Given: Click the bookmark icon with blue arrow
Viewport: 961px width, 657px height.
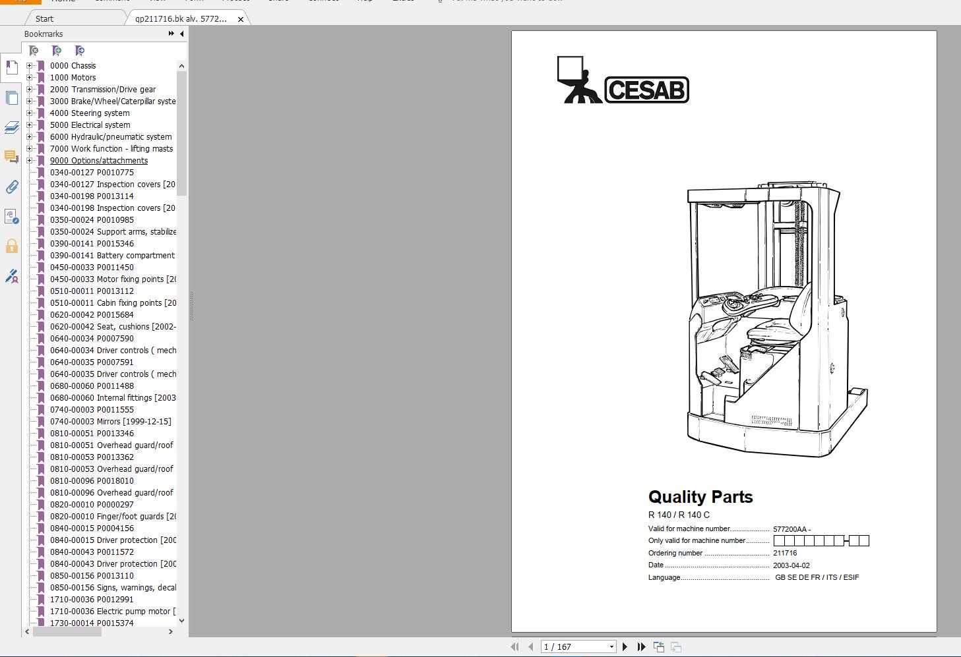Looking at the screenshot, I should (80, 51).
